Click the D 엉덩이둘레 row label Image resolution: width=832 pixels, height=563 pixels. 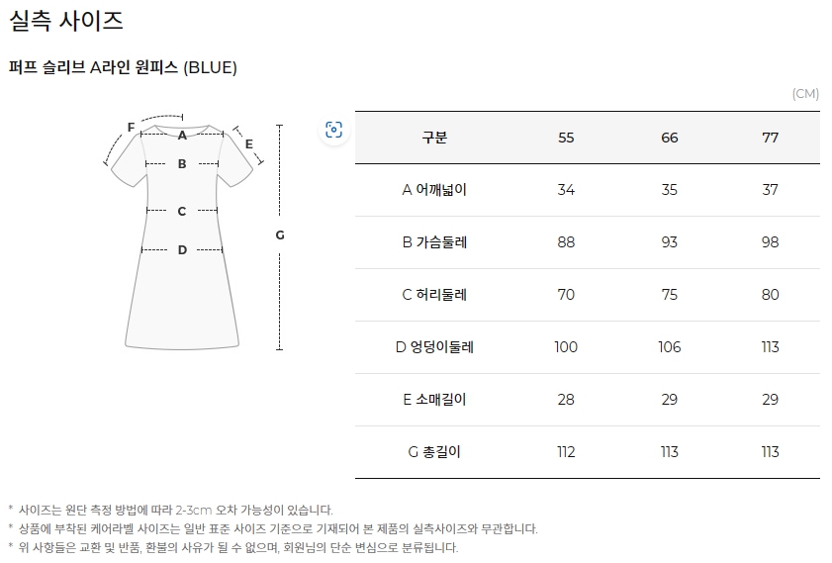(x=434, y=347)
